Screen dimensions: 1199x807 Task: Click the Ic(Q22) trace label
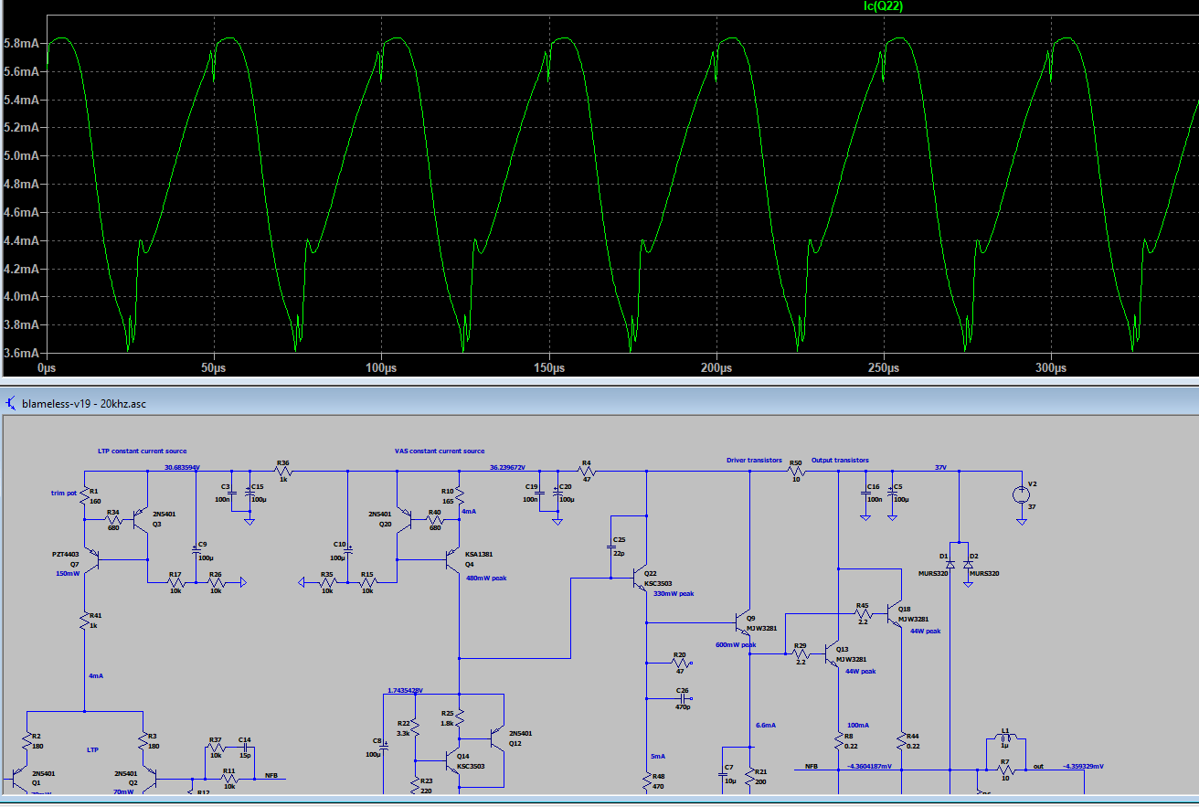[883, 6]
